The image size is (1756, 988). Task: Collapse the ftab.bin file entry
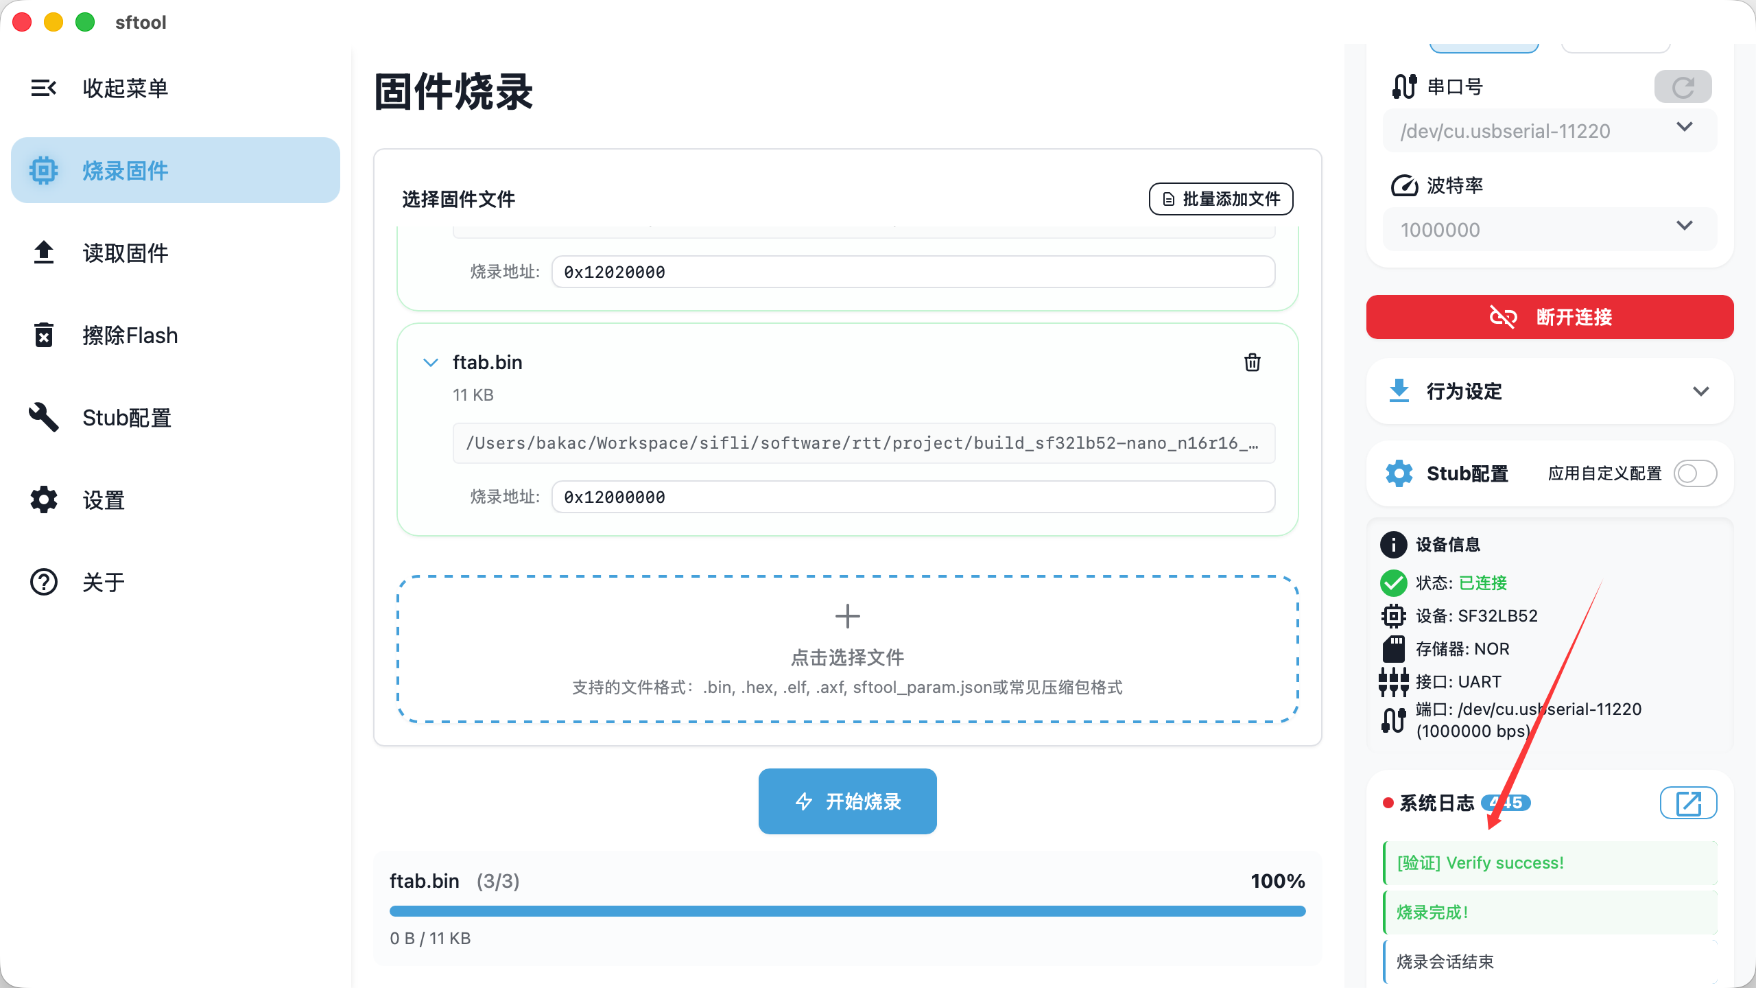click(431, 362)
